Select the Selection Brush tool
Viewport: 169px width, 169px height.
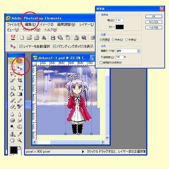(12, 80)
